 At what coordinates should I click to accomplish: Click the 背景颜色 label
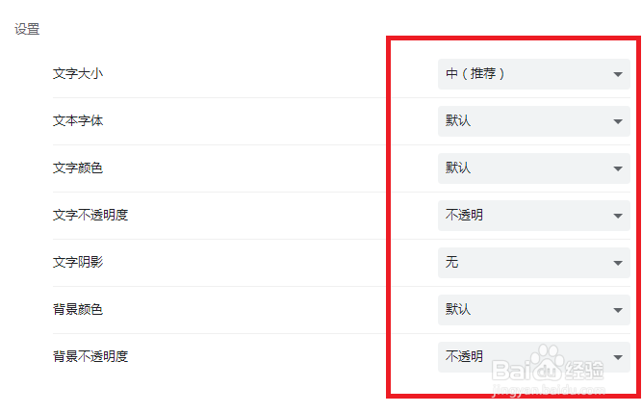[78, 310]
